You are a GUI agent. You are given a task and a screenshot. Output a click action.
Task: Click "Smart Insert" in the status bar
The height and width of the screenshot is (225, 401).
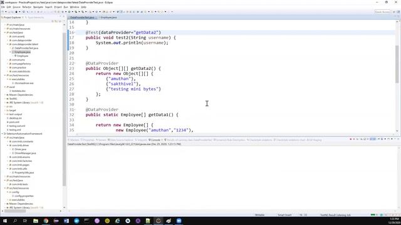(284, 215)
